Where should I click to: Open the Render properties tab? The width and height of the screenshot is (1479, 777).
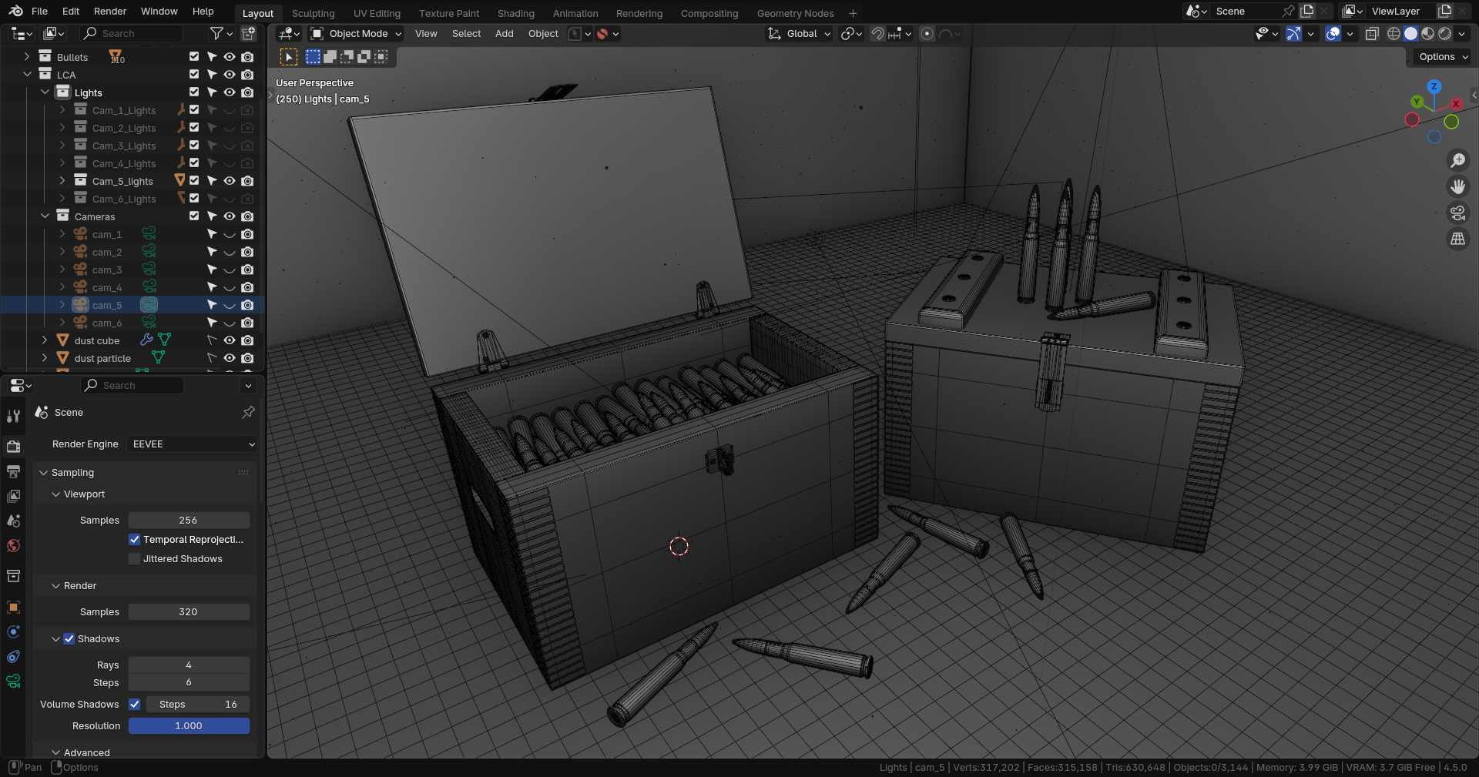point(13,446)
